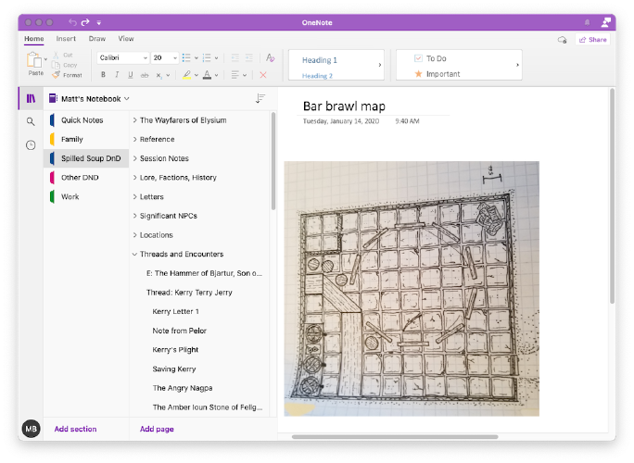Switch to the Home tab
Image resolution: width=634 pixels, height=463 pixels.
(x=34, y=39)
